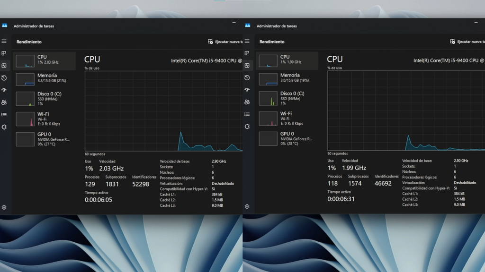Select GPU 0 item in left window list
The width and height of the screenshot is (485, 272).
pos(44,139)
